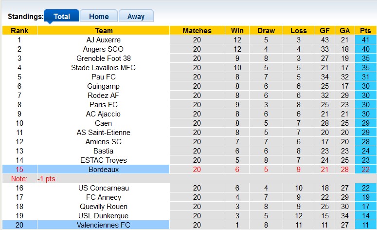This screenshot has height=230, width=377.
Task: Click AJ Auxerre's 41 points cell
Action: 365,40
